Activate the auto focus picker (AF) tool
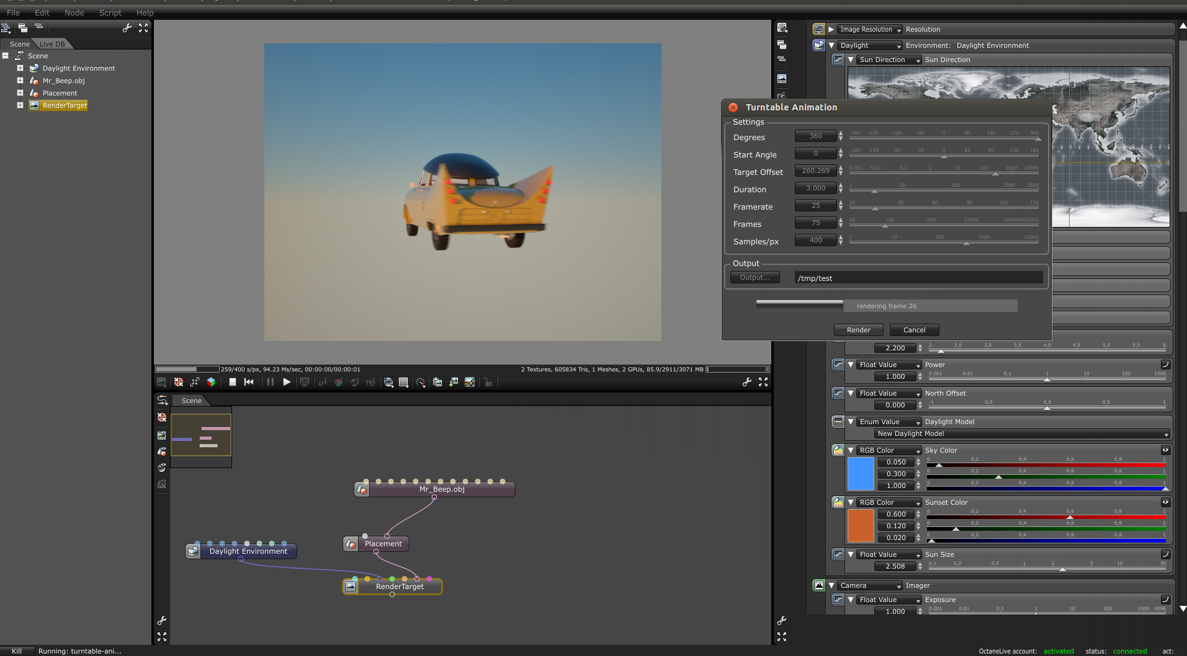This screenshot has width=1187, height=656. click(x=322, y=383)
